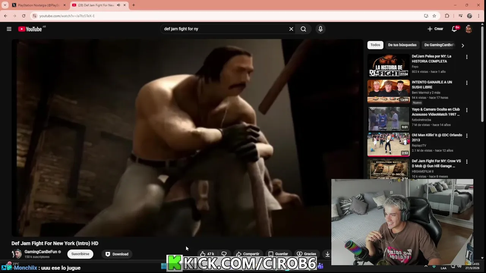486x273 pixels.
Task: Click the browser address bar URL
Action: point(67,16)
